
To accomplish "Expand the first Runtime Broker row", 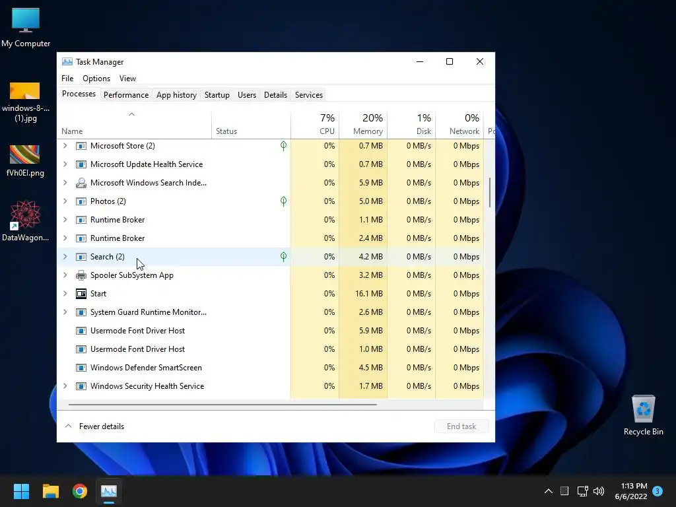I will [65, 220].
